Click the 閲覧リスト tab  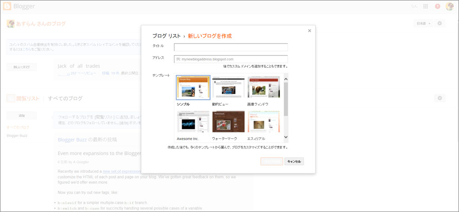pos(28,98)
